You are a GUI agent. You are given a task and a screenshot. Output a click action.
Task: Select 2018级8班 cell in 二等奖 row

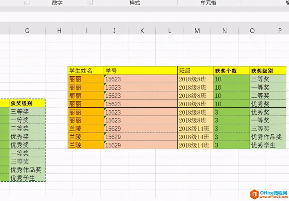pos(195,96)
